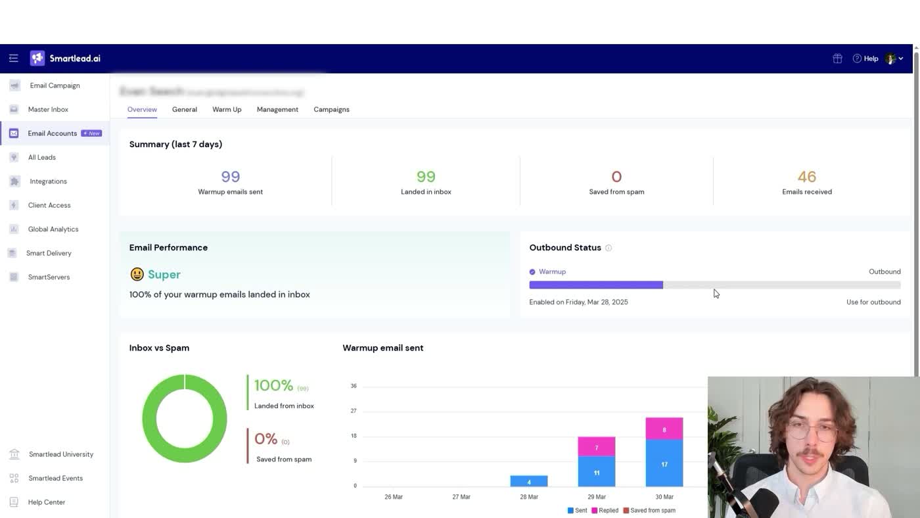Click the 99 Warmup emails sent value
The height and width of the screenshot is (518, 920).
coord(230,176)
